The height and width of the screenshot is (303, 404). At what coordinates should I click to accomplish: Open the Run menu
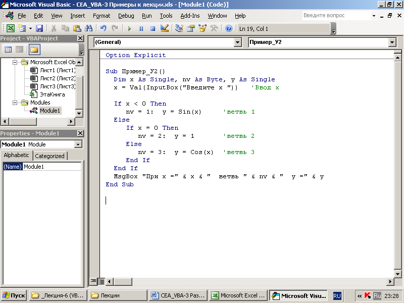147,16
